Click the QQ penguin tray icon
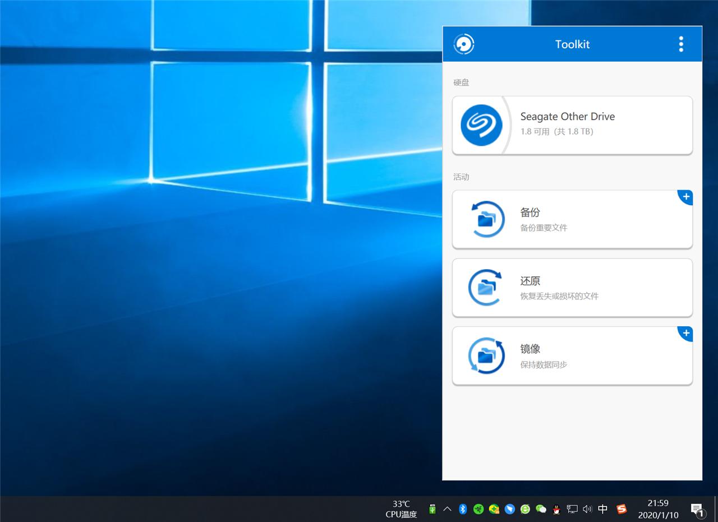 (x=556, y=509)
